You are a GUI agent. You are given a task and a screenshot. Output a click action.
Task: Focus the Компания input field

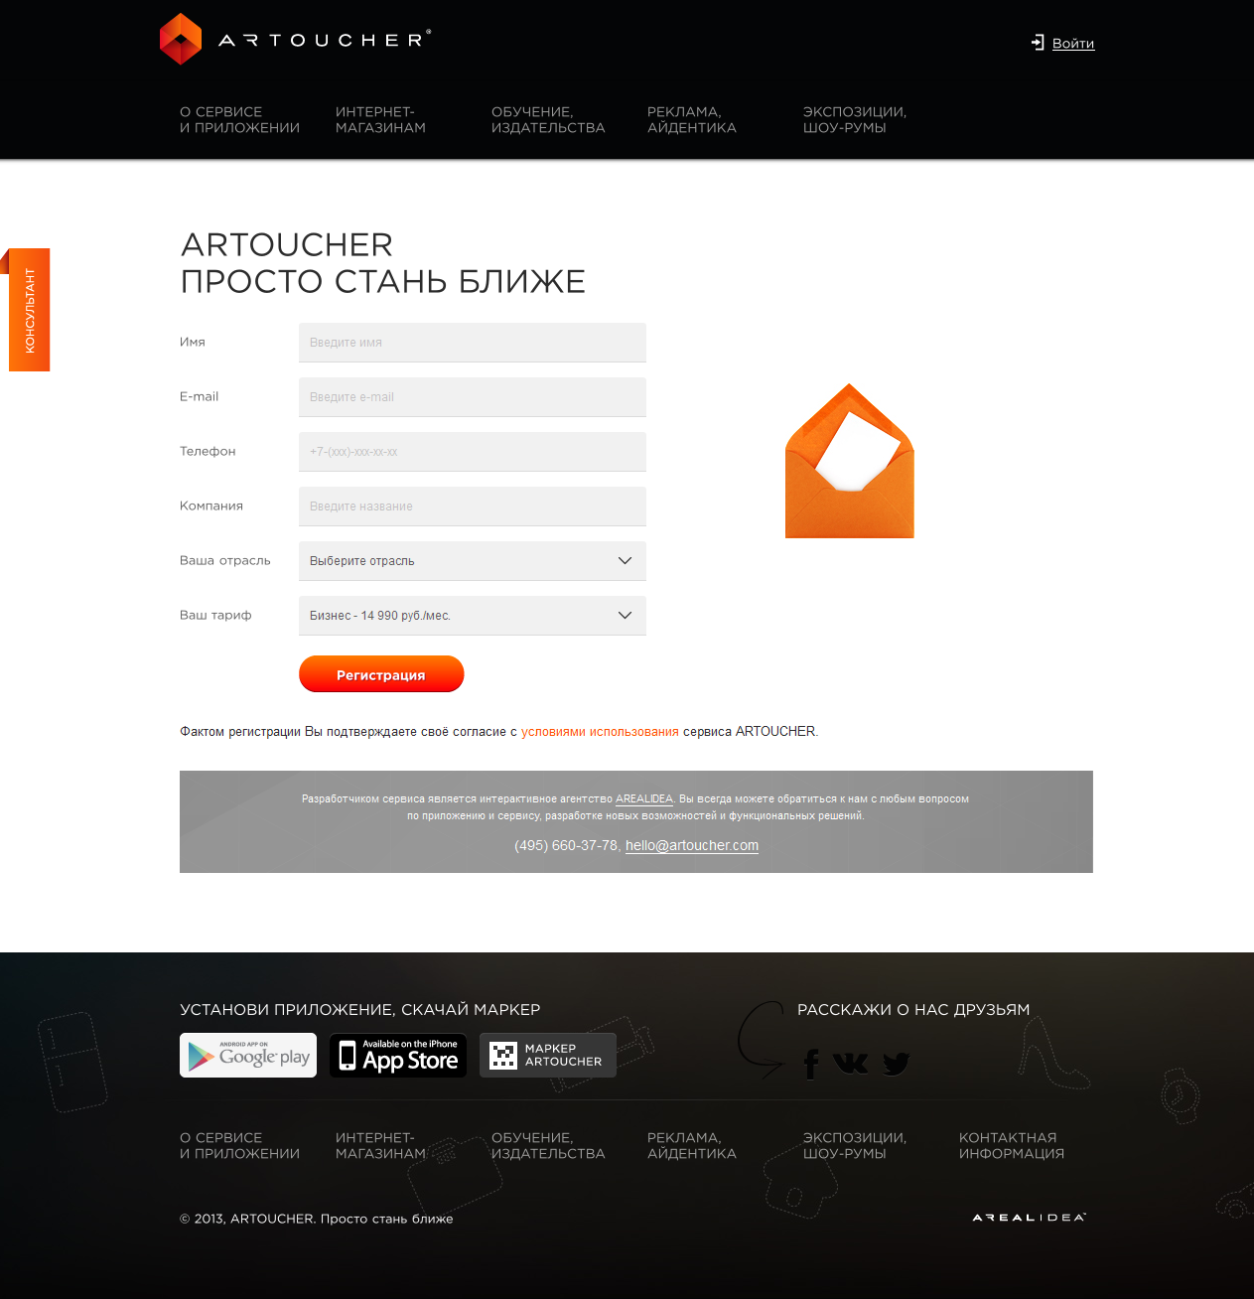473,506
